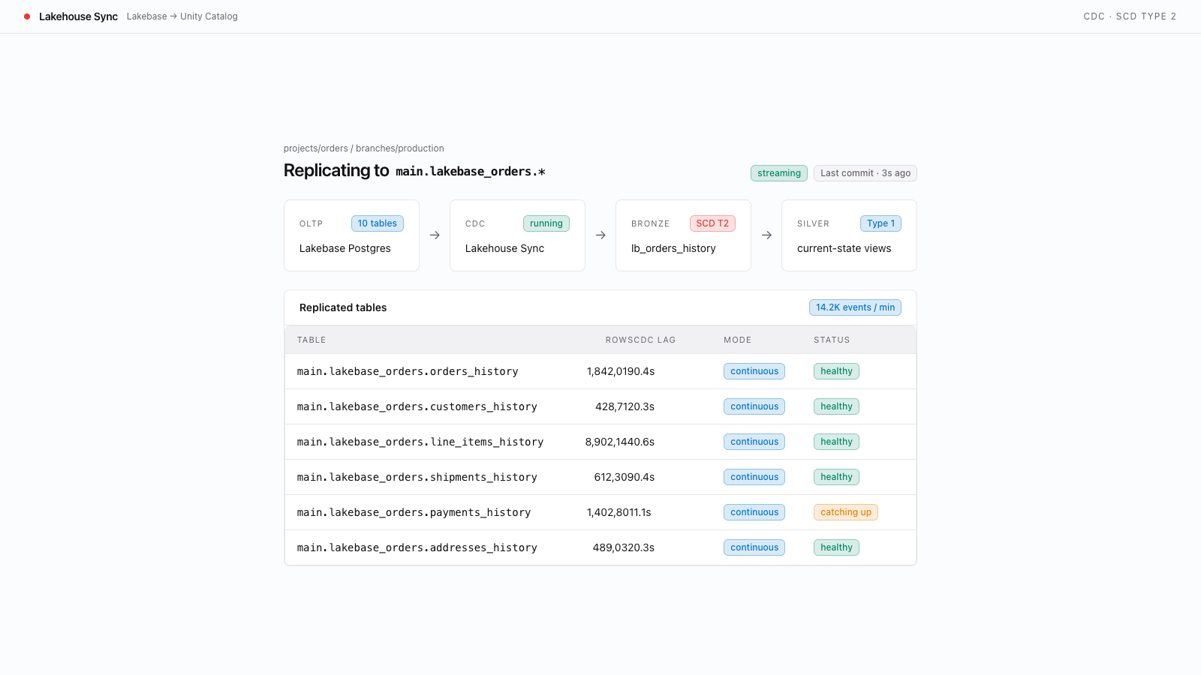The height and width of the screenshot is (675, 1201).
Task: Select the OLTP Lakebase Postgres card
Action: tap(351, 235)
